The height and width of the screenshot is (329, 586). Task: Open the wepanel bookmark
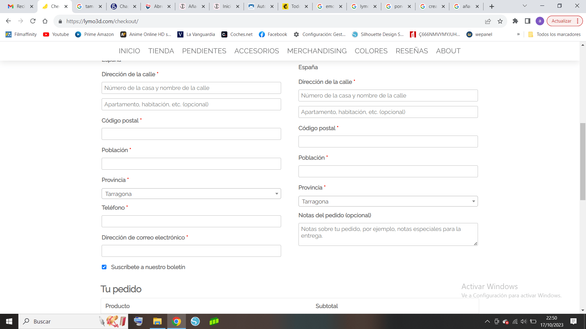pyautogui.click(x=479, y=34)
